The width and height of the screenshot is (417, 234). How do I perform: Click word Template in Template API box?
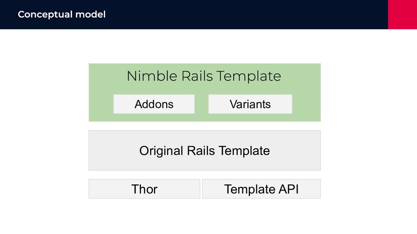(250, 189)
